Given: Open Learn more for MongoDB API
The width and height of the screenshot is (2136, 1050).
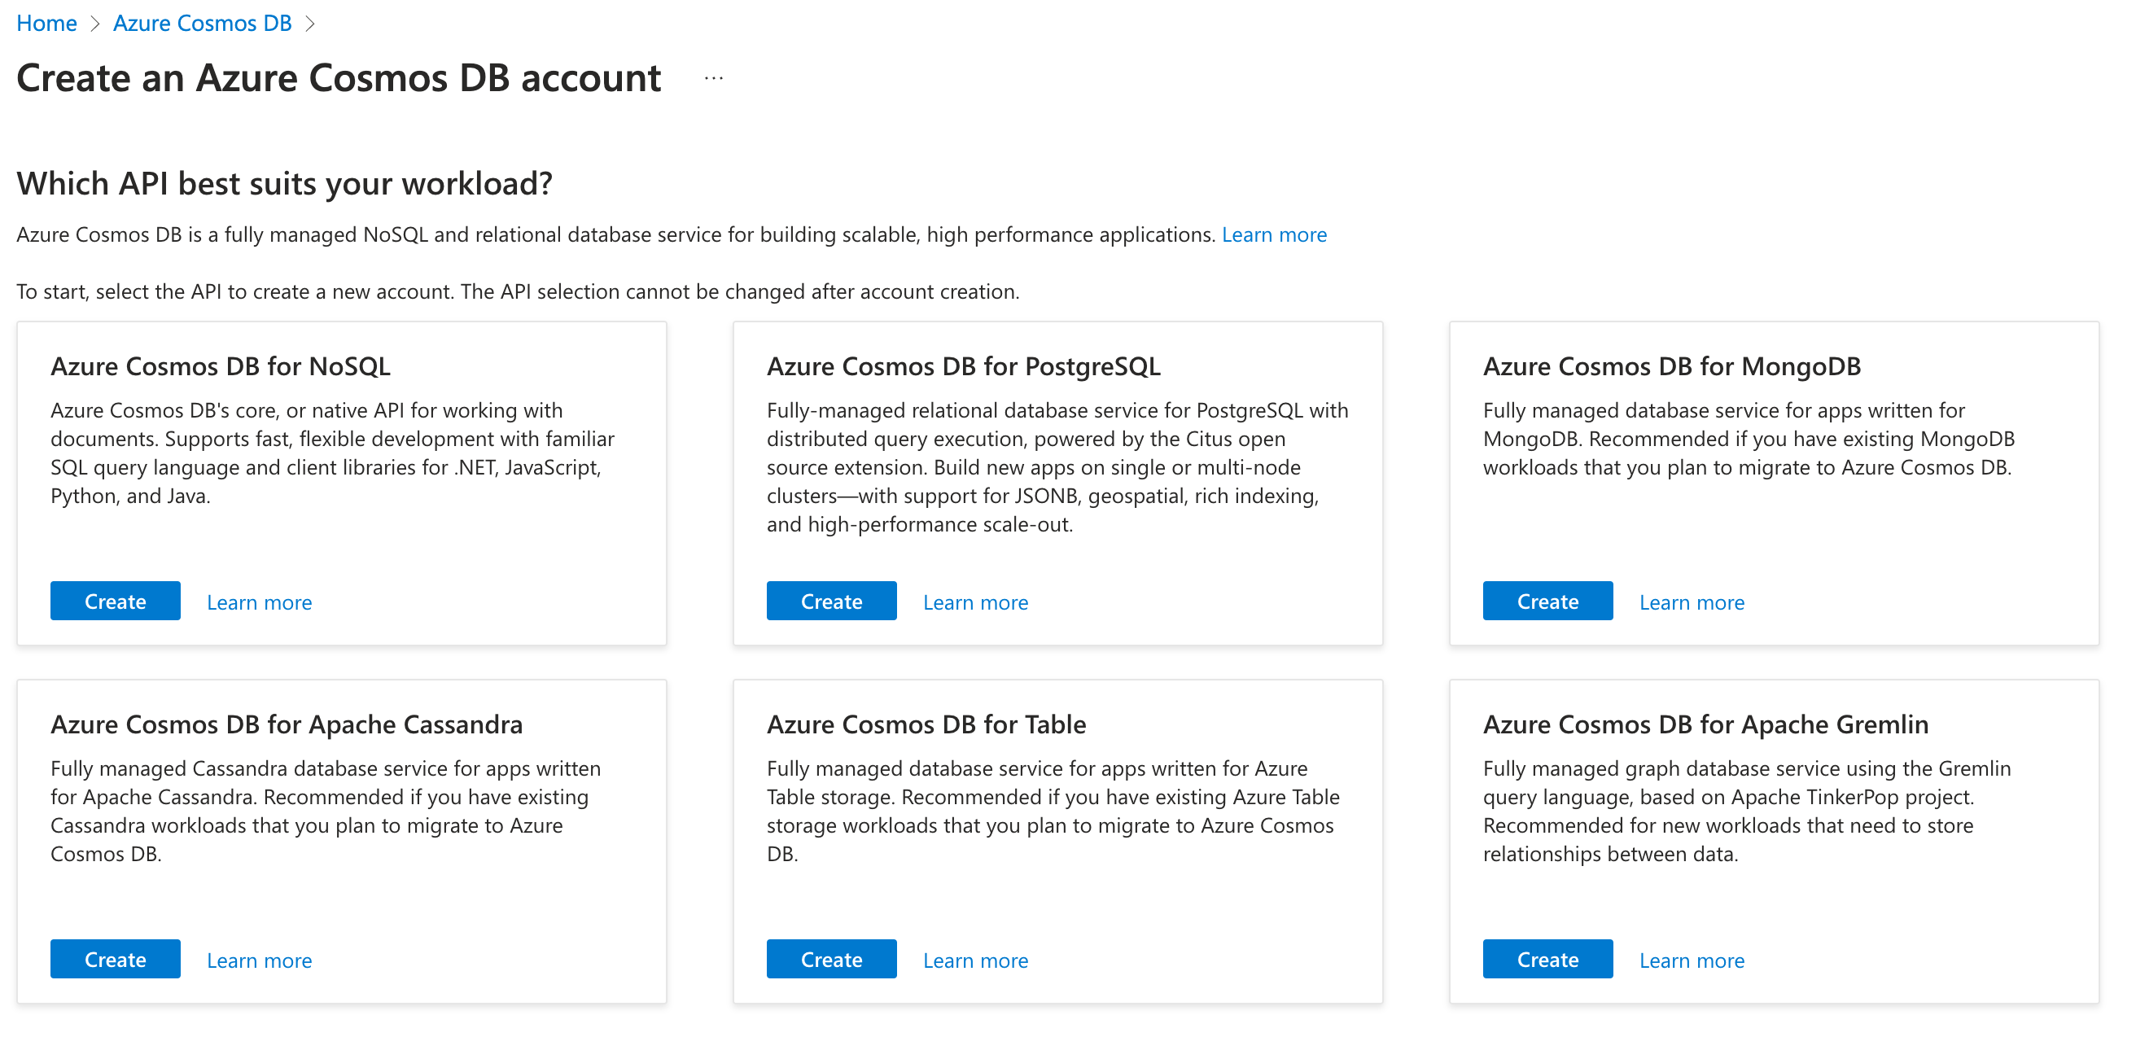Looking at the screenshot, I should click(x=1692, y=602).
